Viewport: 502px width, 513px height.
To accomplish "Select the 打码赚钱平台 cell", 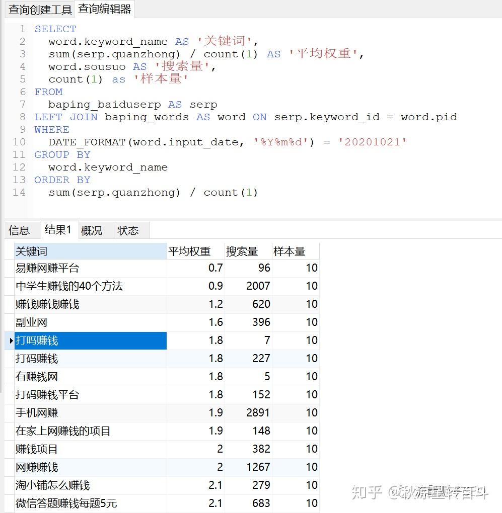I will [90, 395].
